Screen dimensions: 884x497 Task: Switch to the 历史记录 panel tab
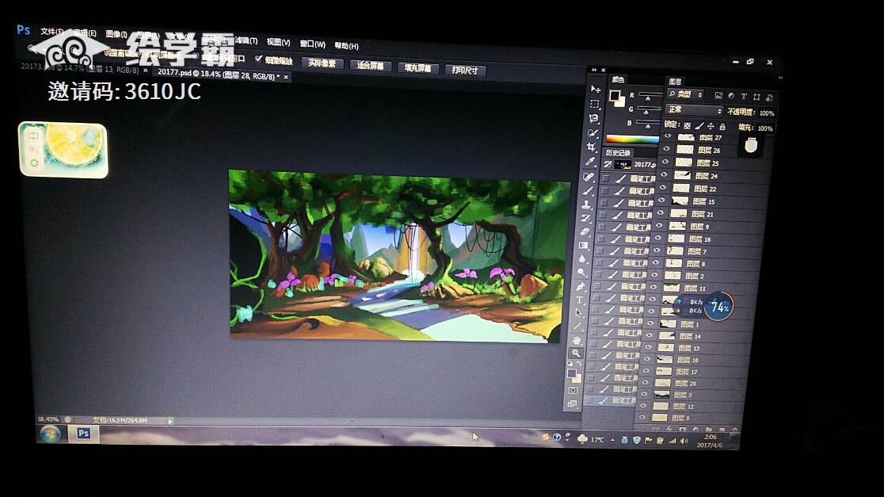(618, 153)
